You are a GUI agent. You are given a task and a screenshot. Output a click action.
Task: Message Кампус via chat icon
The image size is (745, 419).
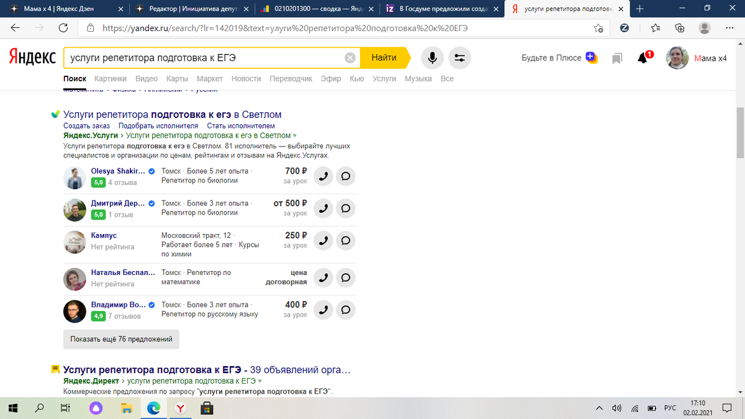coord(346,240)
